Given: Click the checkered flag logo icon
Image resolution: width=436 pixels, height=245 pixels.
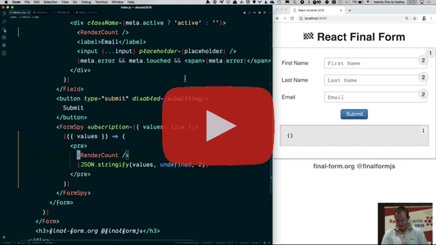Looking at the screenshot, I should click(309, 36).
